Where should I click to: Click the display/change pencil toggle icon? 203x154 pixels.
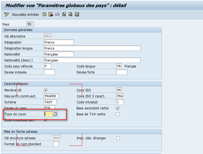(x=7, y=14)
